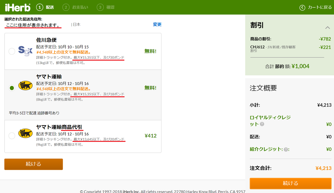The image size is (334, 193).
Task: Click the 注文合計 ¥4,213 amount
Action: tap(323, 168)
